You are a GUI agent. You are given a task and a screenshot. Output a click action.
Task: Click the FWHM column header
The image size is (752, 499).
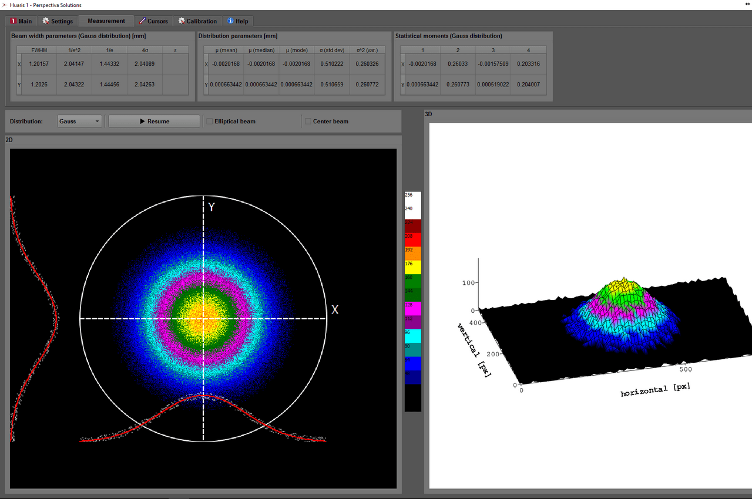(38, 50)
